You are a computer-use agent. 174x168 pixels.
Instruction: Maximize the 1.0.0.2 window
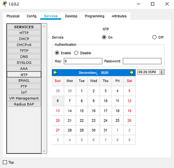pos(153,4)
